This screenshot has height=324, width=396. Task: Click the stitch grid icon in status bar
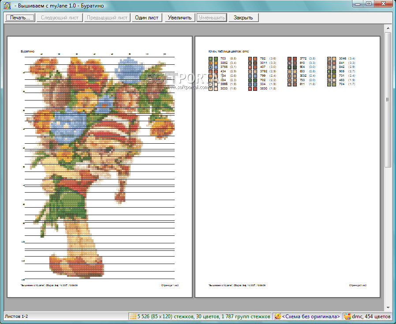tap(133, 316)
